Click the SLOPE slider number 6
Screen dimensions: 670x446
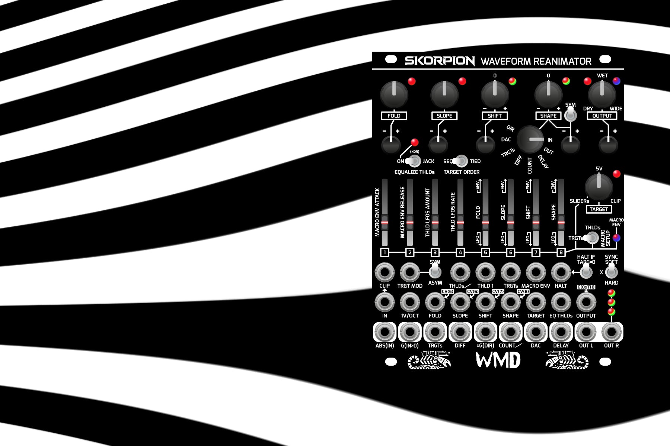510,212
